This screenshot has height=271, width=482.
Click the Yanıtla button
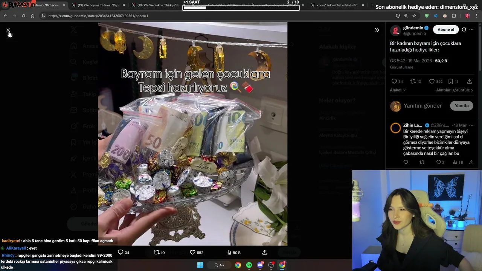[x=461, y=106]
